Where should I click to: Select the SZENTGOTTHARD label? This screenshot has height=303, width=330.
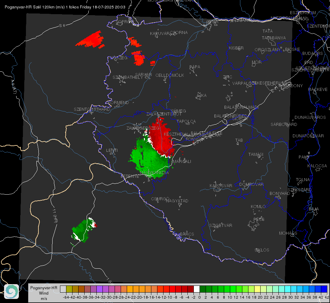coord(92,109)
